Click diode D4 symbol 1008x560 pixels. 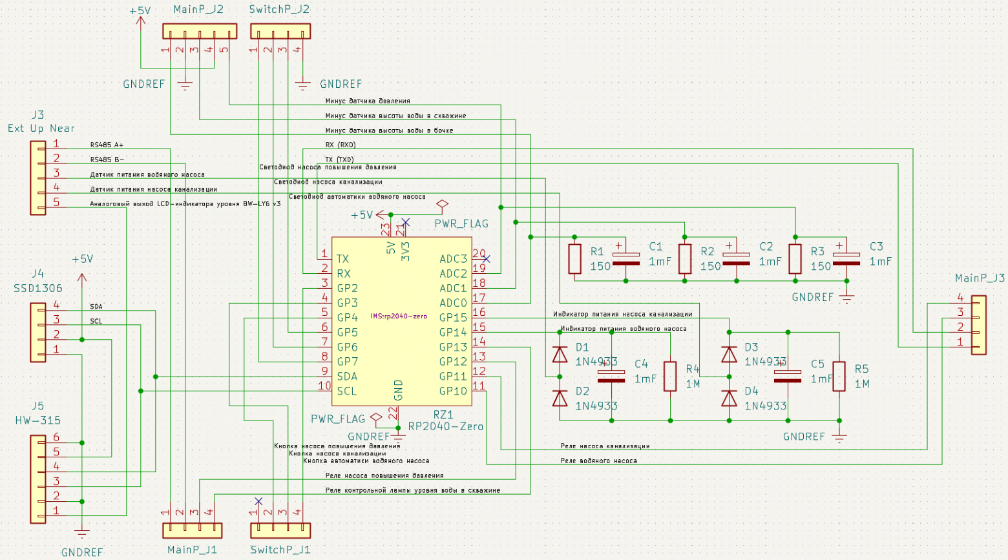[729, 399]
